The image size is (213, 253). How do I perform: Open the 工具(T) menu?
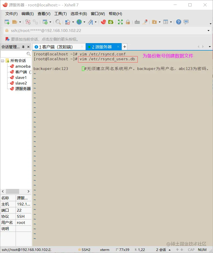[60, 14]
